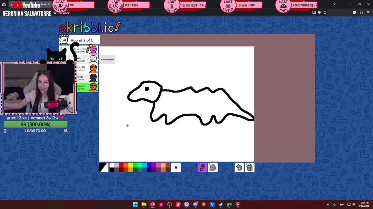
Task: Open Discord from the taskbar
Action: click(x=195, y=204)
